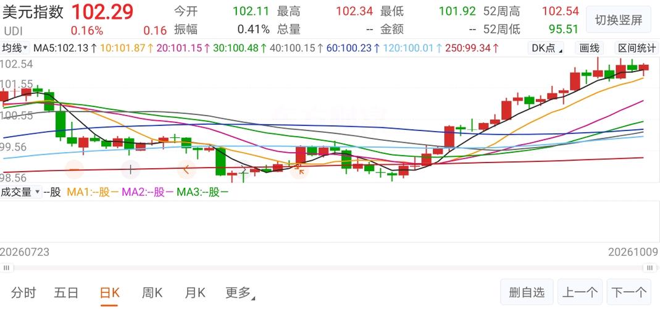Grab the left handle of the range slider
Screen dimensions: 660x309
pos(6,268)
